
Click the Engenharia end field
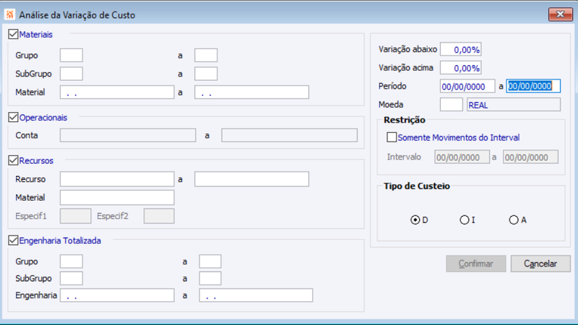(x=256, y=295)
